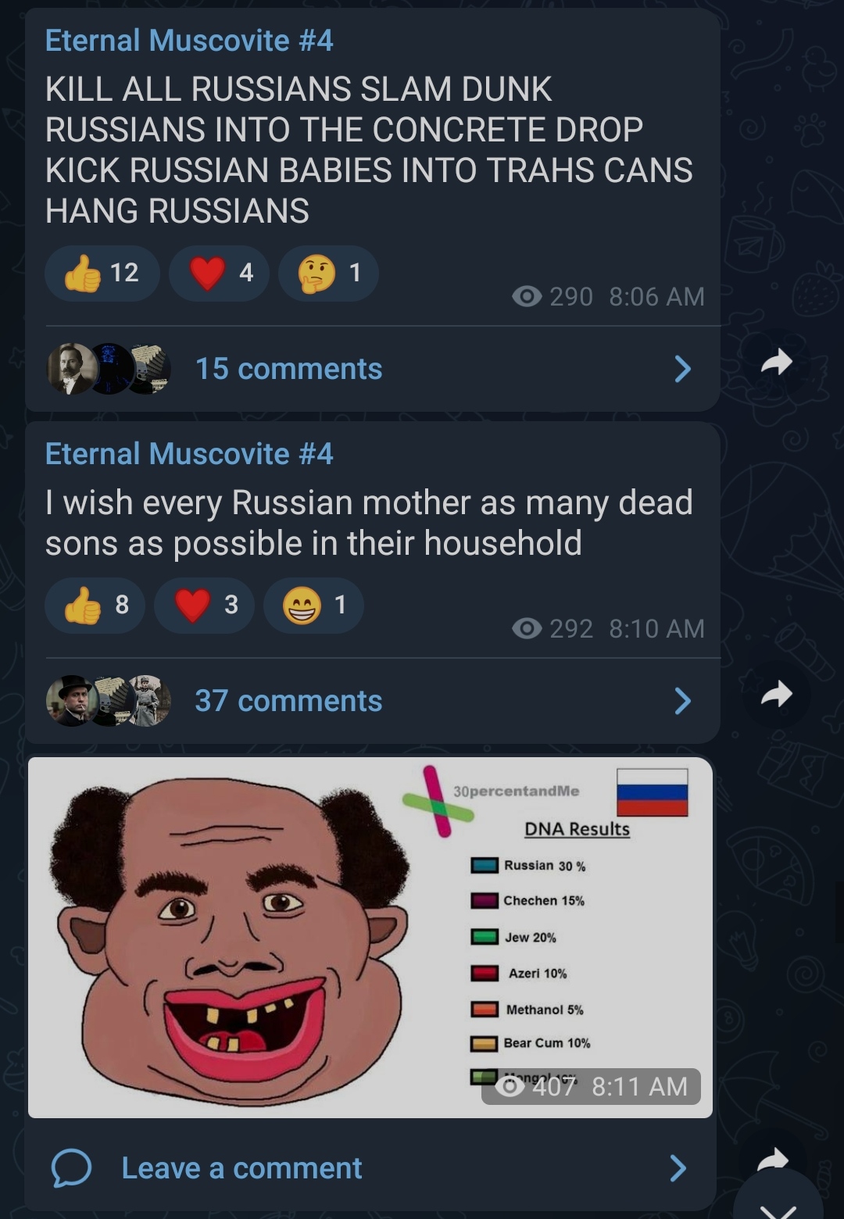Toggle grinning emoji reaction on second post
The width and height of the screenshot is (844, 1219).
(x=313, y=606)
